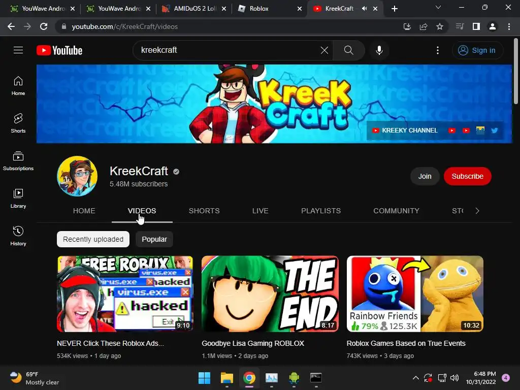Start voice search with microphone icon
Viewport: 520px width, 390px height.
379,50
